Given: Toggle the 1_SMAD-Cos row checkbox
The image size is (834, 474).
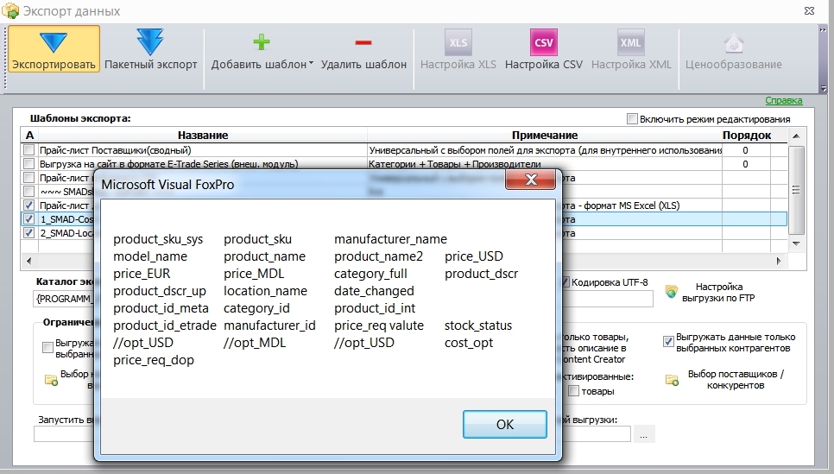Looking at the screenshot, I should point(29,219).
